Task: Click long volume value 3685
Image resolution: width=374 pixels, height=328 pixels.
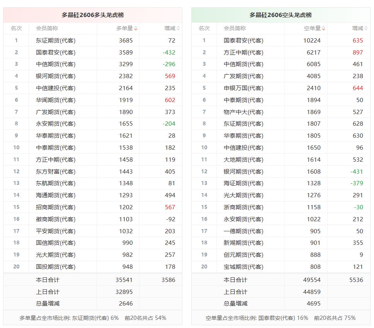Action: (x=126, y=40)
